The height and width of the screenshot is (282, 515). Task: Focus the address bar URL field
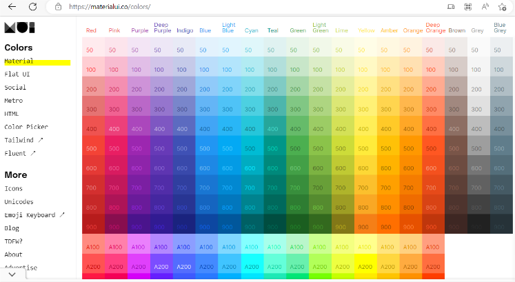click(x=246, y=7)
